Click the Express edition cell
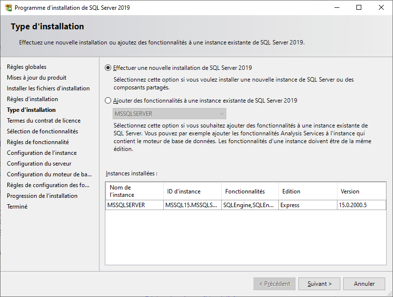Image resolution: width=393 pixels, height=297 pixels. pyautogui.click(x=308, y=205)
